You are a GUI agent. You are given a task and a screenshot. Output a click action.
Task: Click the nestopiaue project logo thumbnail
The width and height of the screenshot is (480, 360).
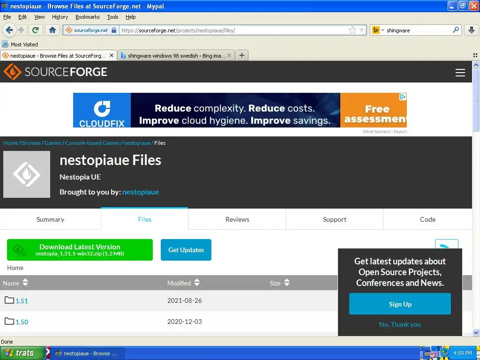pos(27,174)
